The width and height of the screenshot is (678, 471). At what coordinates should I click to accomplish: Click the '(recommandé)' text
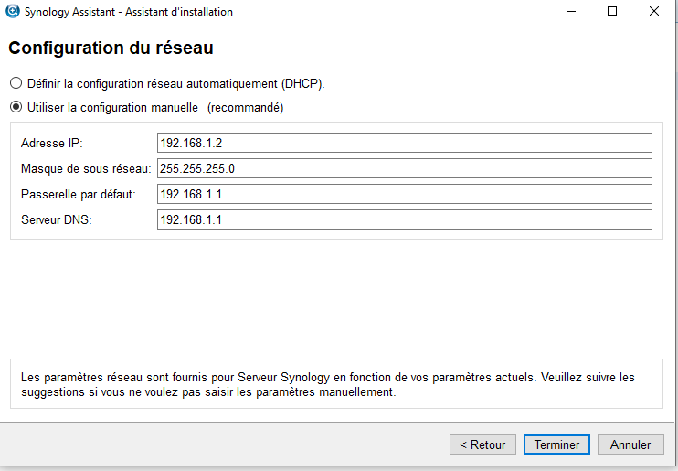245,107
